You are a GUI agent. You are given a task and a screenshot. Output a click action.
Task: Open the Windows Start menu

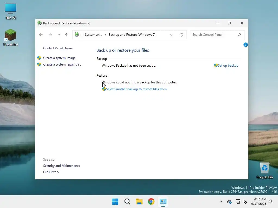tap(115, 201)
